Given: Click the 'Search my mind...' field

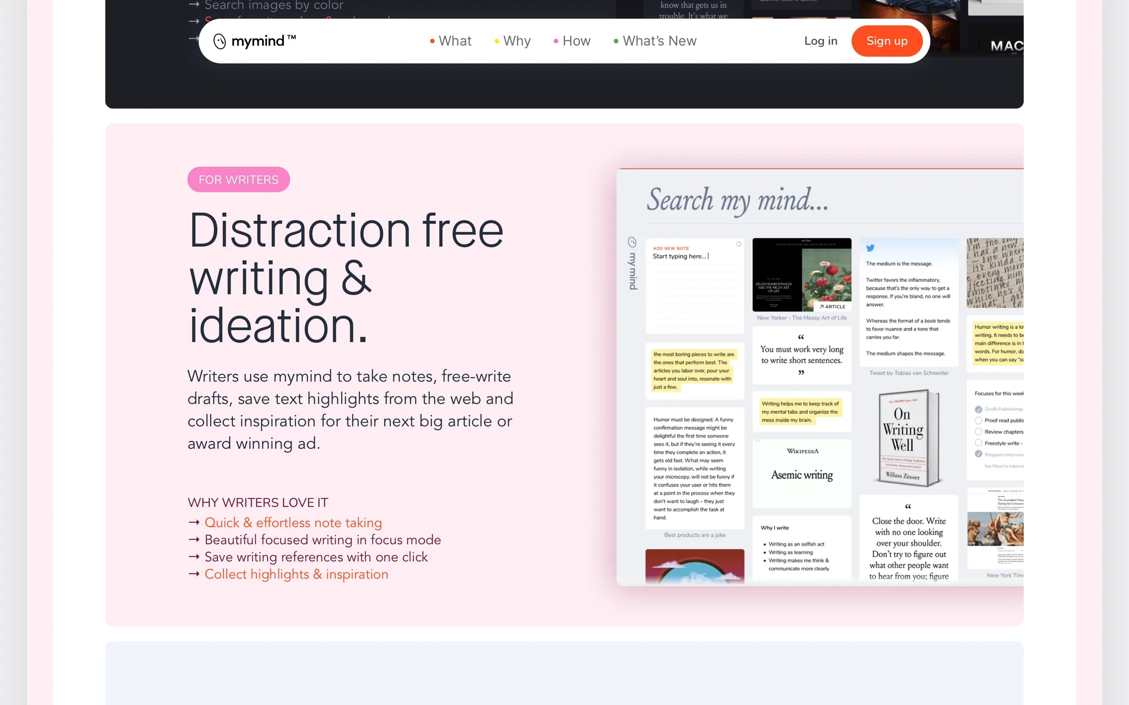Looking at the screenshot, I should coord(737,201).
